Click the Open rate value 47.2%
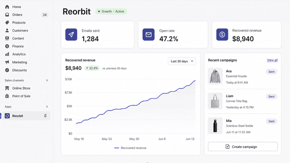This screenshot has height=163, width=290. pos(169,39)
